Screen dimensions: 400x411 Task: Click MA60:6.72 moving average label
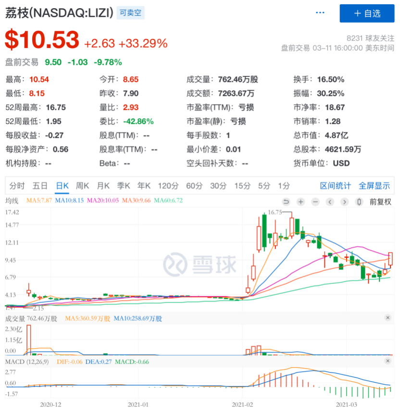click(x=168, y=201)
